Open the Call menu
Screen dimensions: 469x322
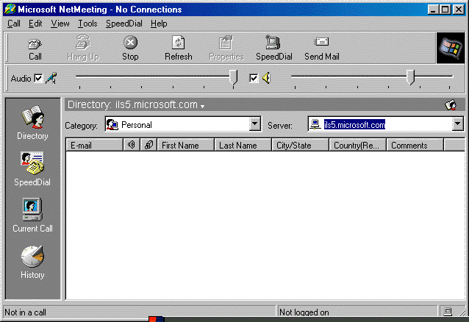point(14,24)
